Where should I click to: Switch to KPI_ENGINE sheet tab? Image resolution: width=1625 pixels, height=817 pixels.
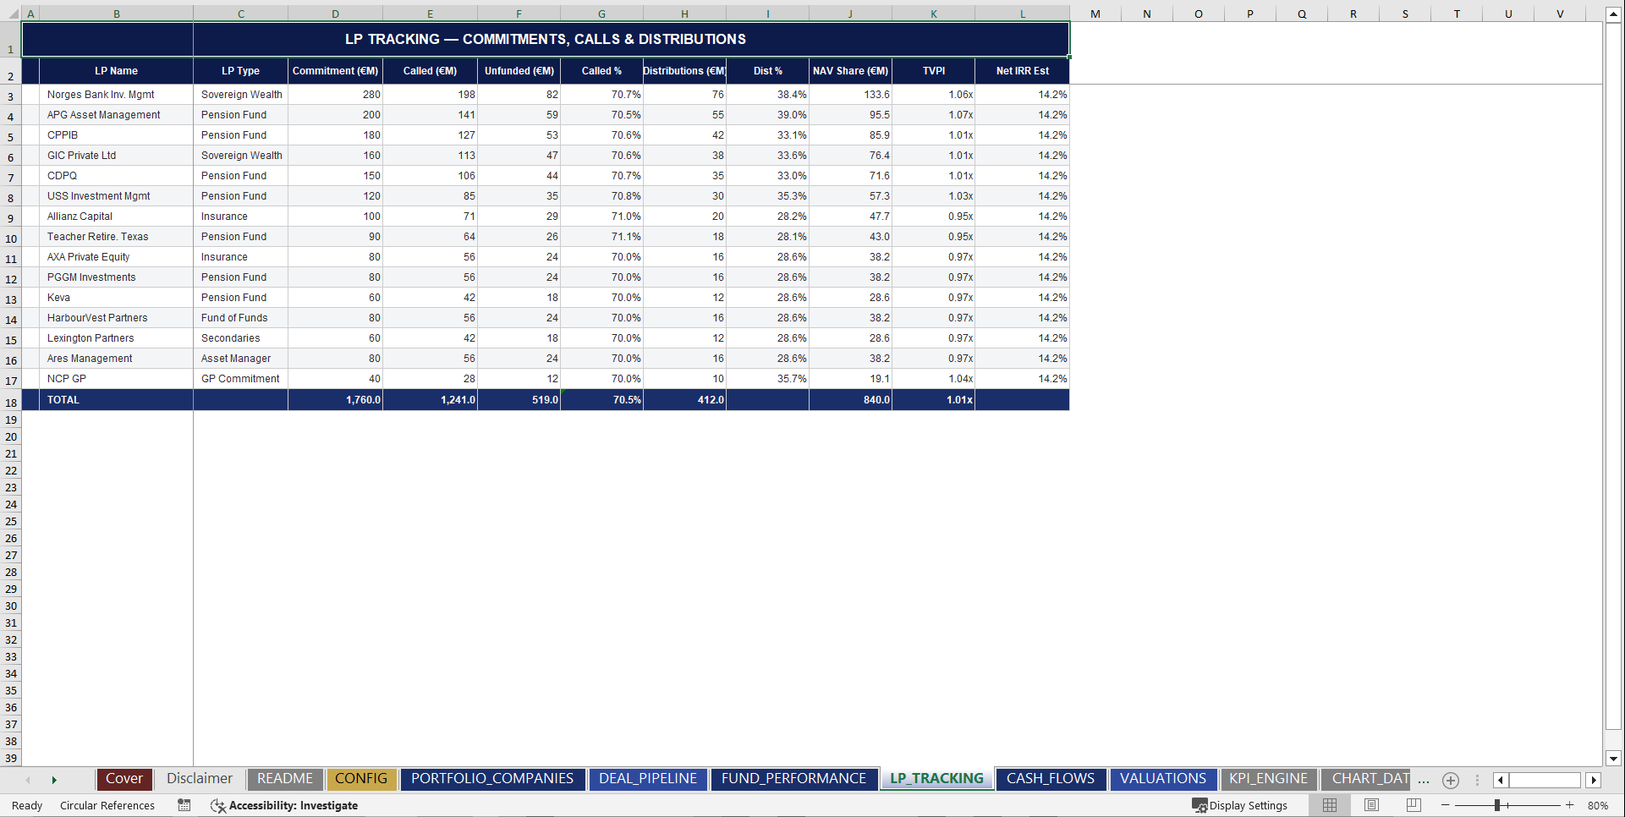(1268, 779)
